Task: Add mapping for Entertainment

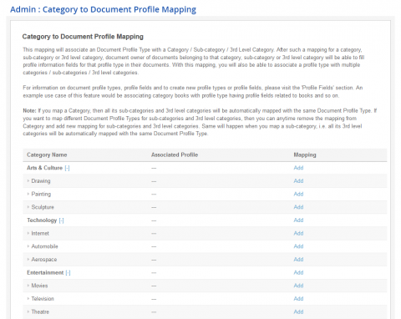Action: (x=298, y=272)
